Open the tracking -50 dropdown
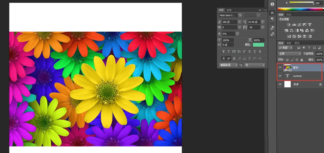This screenshot has height=153, width=324. tap(263, 27)
